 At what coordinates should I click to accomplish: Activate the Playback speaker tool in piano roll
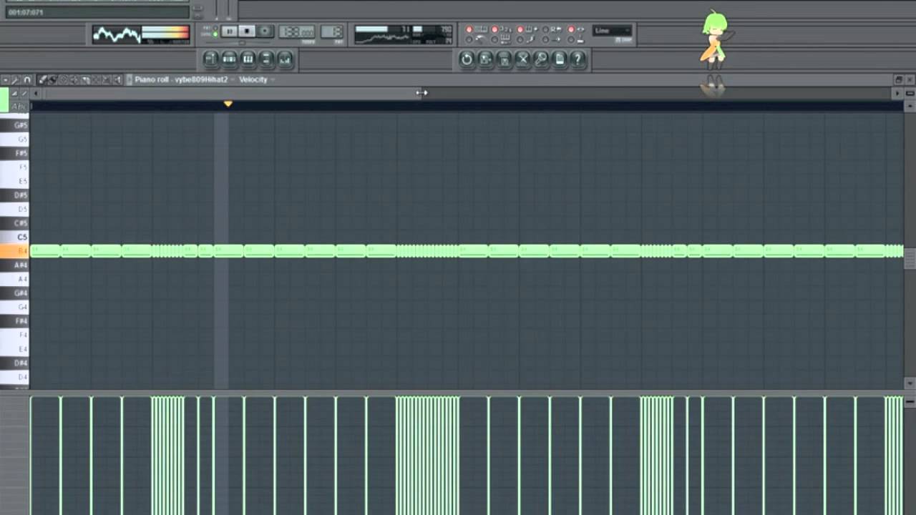pyautogui.click(x=117, y=79)
